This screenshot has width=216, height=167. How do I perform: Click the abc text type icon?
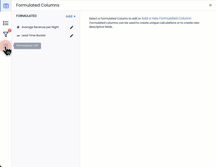[18, 36]
